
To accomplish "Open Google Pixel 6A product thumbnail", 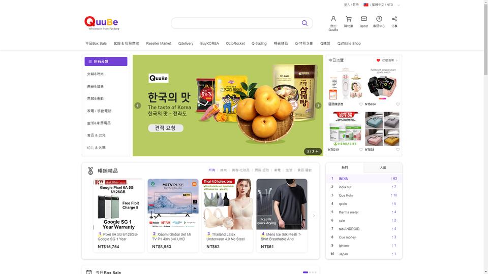I will [118, 204].
